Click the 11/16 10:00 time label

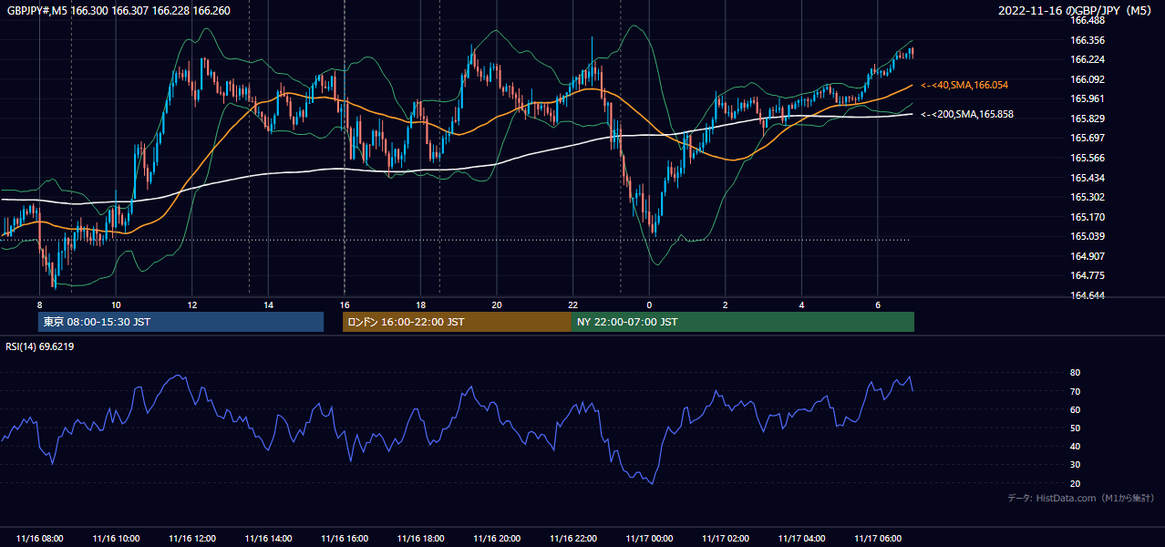click(116, 539)
